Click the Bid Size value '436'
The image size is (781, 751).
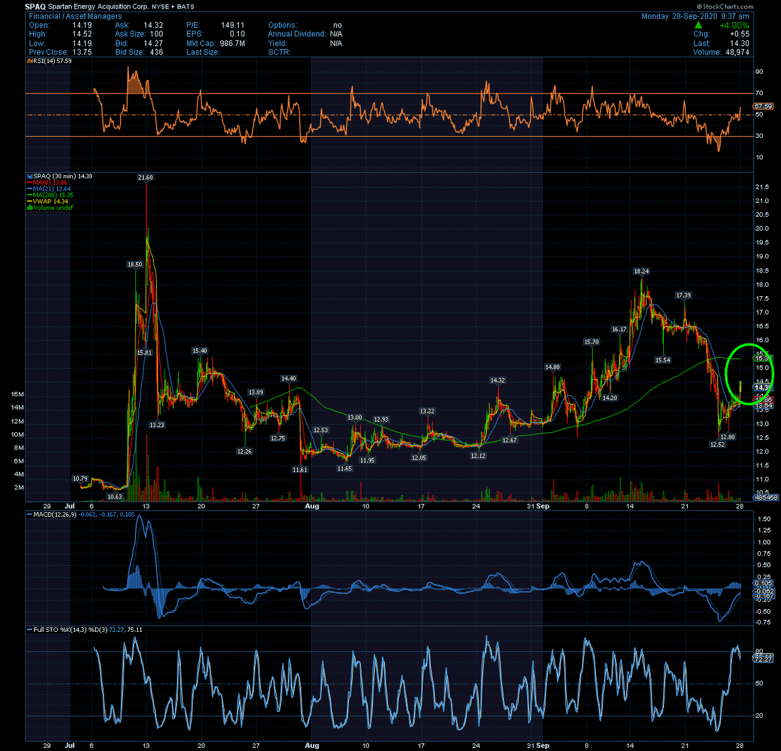point(156,52)
